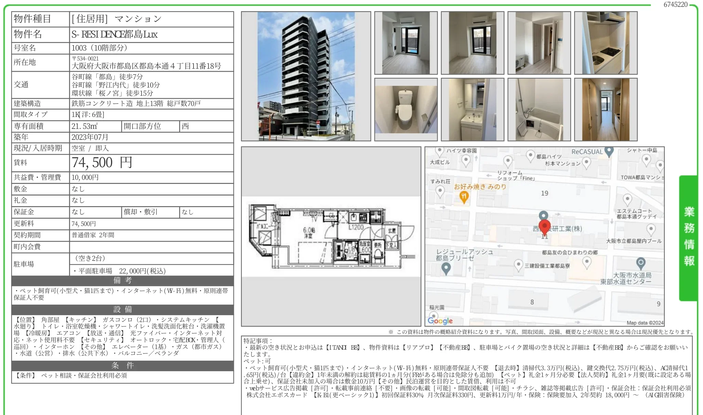Click the rent amount 74,500 円
The image size is (703, 415).
click(x=102, y=163)
